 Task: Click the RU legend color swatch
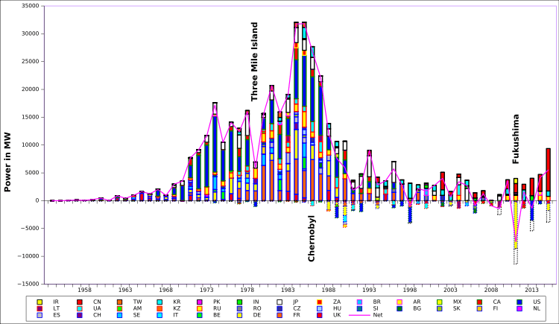[x=199, y=308]
